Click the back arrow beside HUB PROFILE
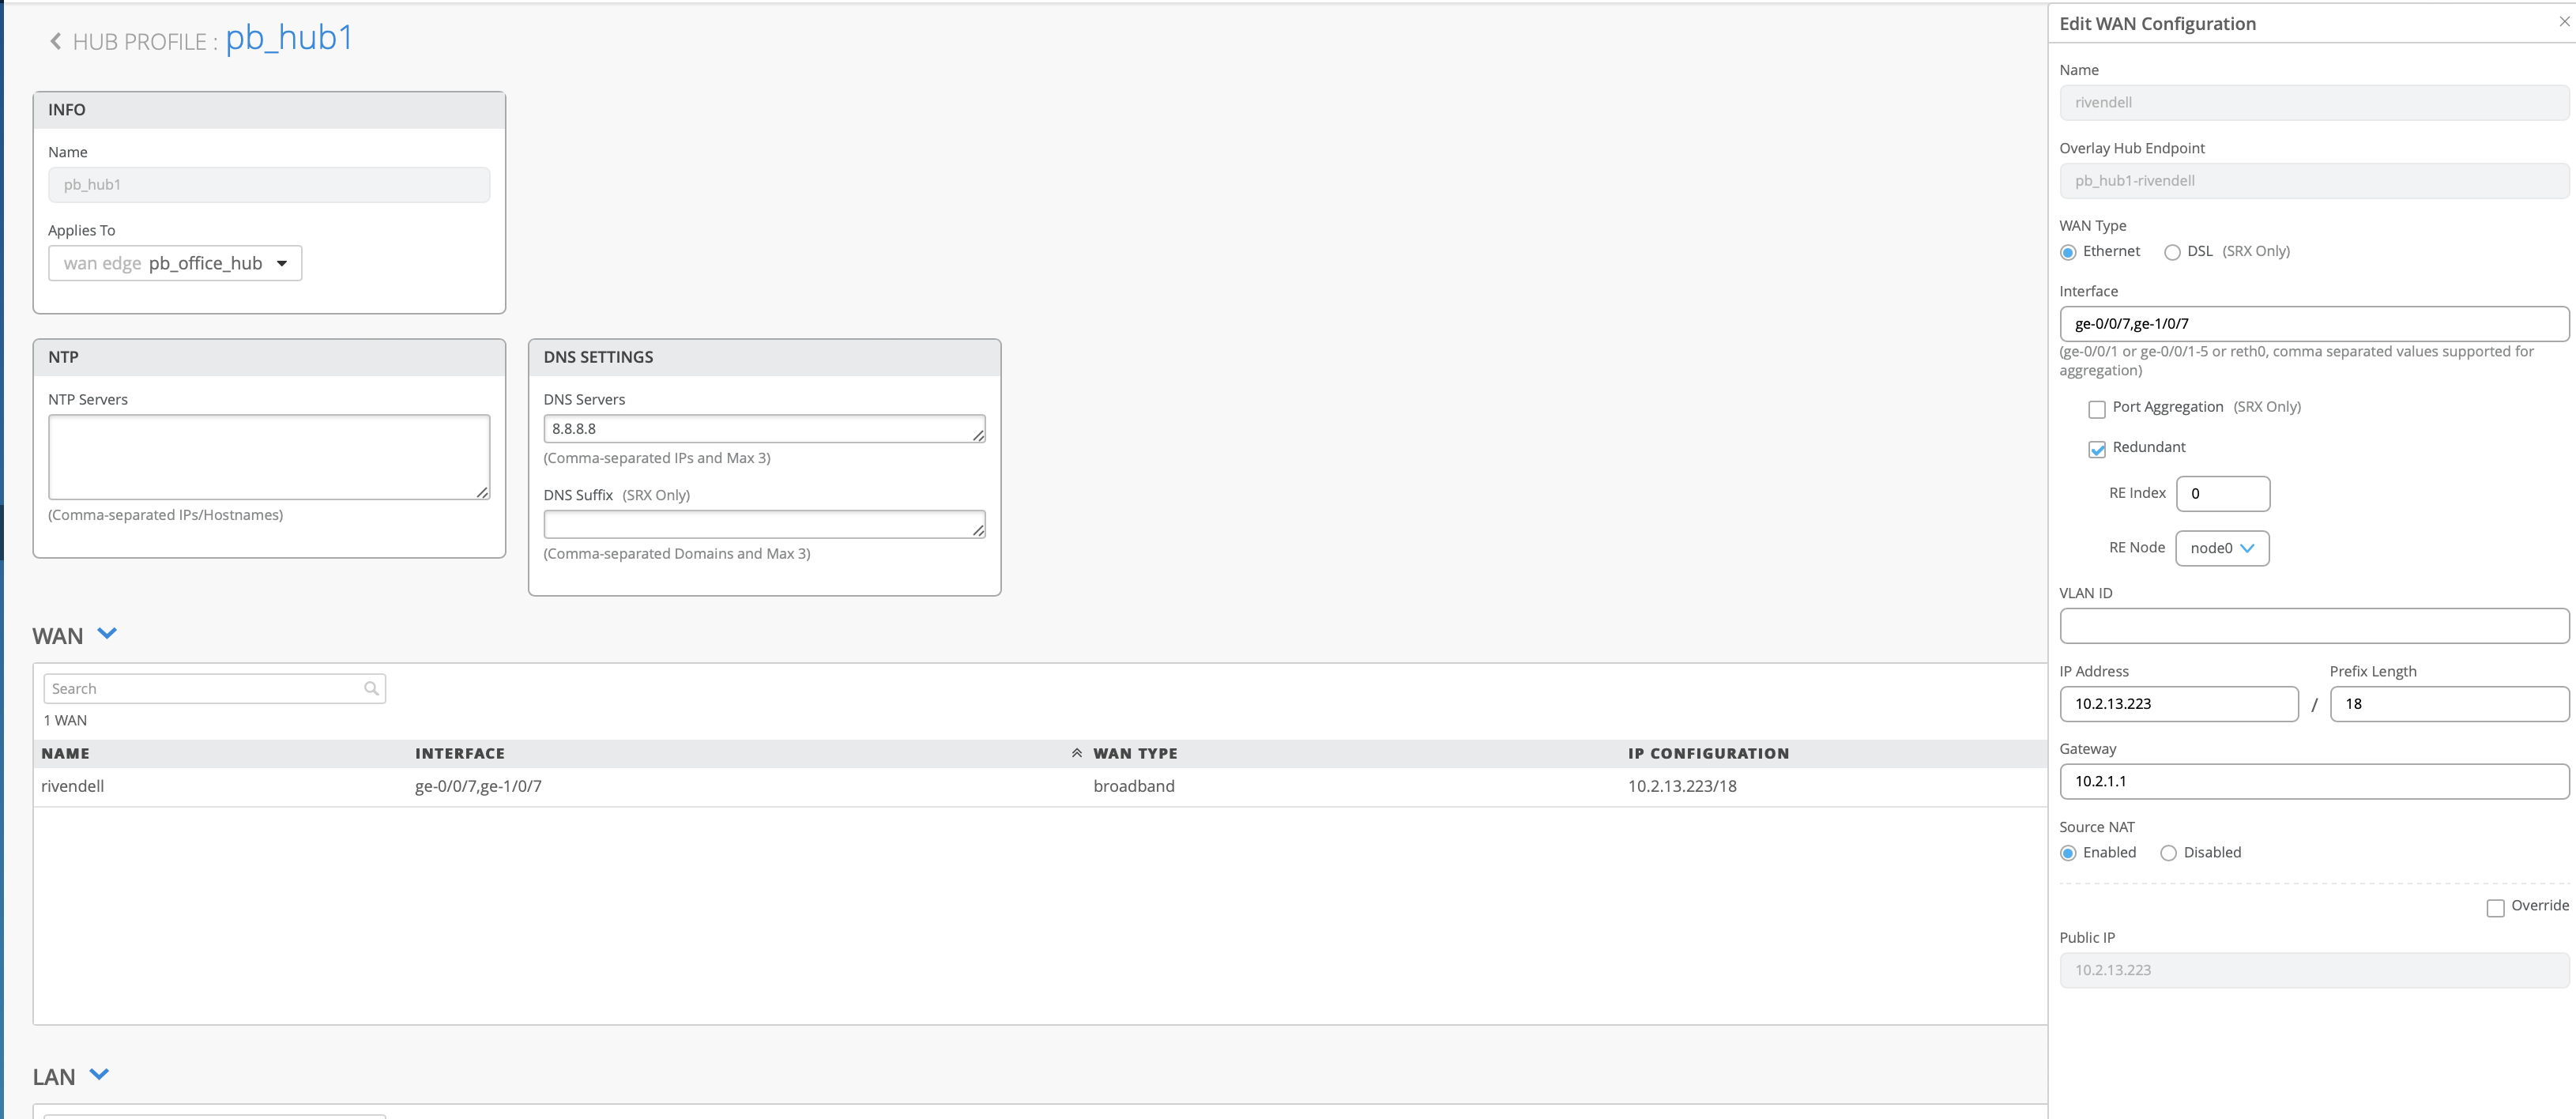2576x1119 pixels. 56,41
